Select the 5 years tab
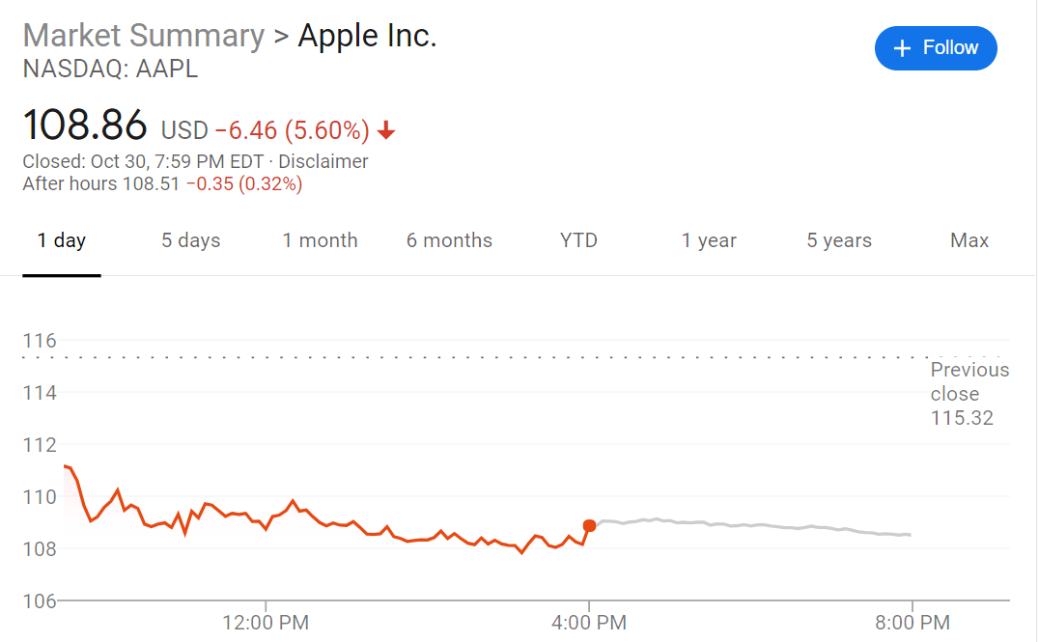Image resolution: width=1039 pixels, height=642 pixels. [839, 240]
